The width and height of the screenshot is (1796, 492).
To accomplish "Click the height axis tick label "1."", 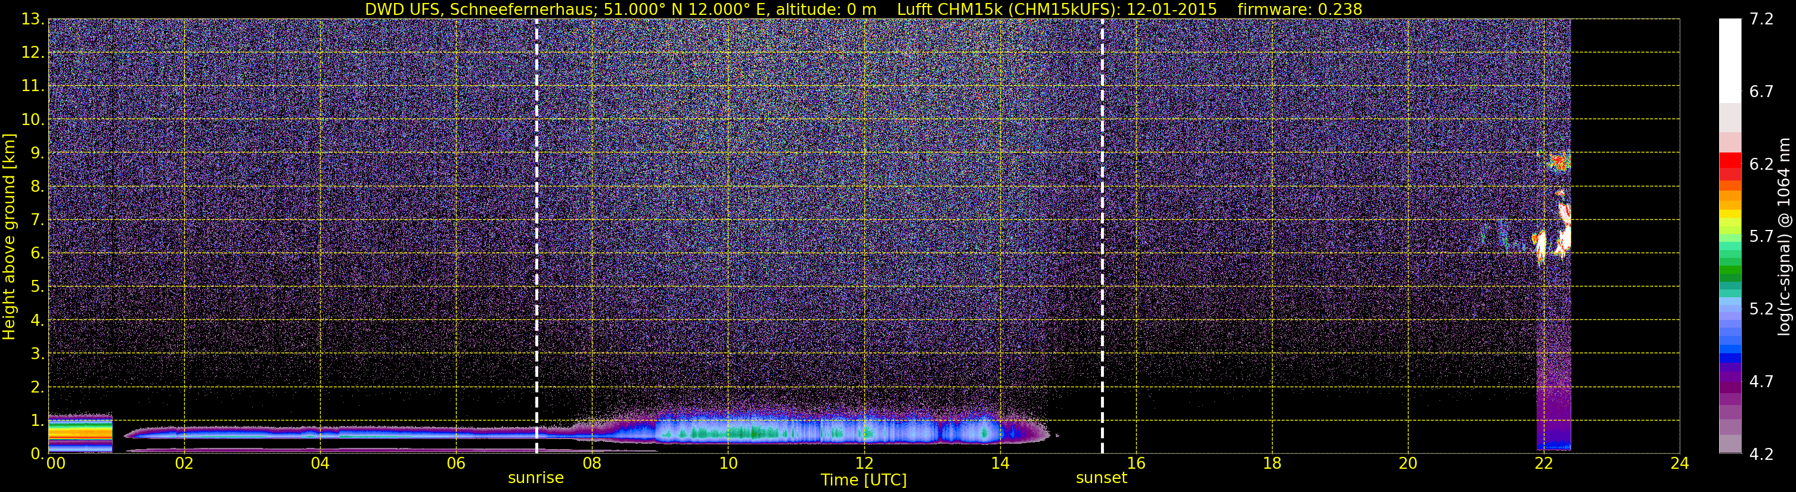I will (37, 421).
